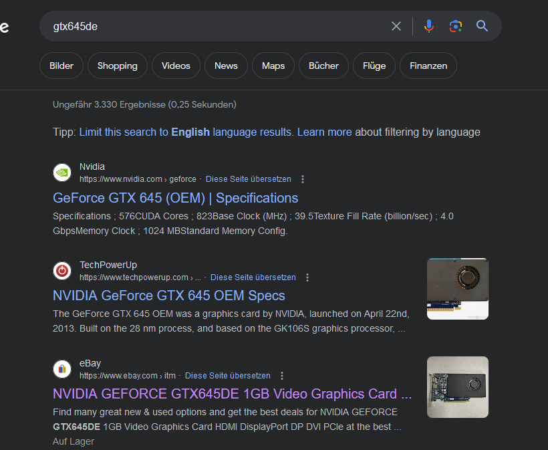The image size is (548, 450).
Task: Translate the eBay result page
Action: coord(227,376)
